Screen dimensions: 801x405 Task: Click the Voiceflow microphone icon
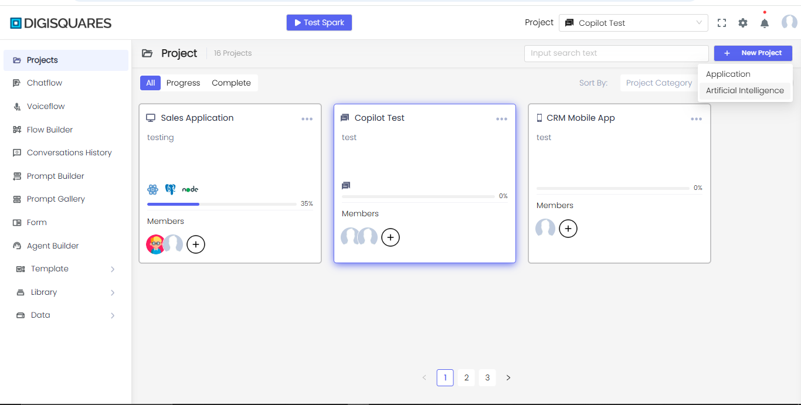tap(17, 107)
